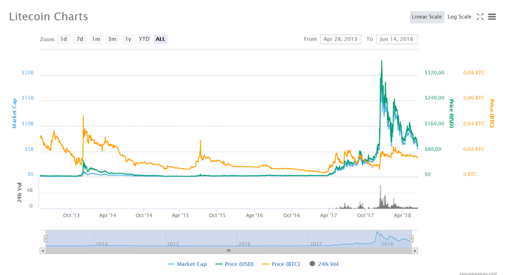Click the 2014 label in navigator

(102, 244)
